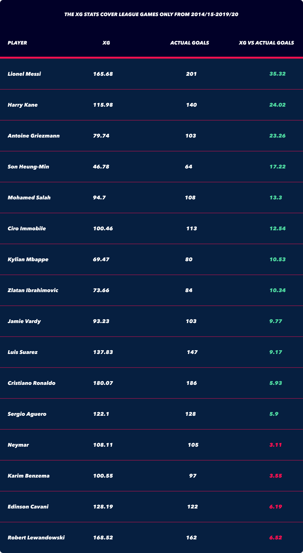Select Mohamed Salah's difference value 13.3
The height and width of the screenshot is (553, 303).
click(x=276, y=198)
